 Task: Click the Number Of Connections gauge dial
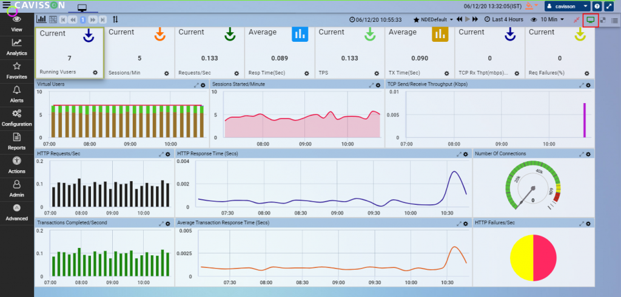coord(533,185)
